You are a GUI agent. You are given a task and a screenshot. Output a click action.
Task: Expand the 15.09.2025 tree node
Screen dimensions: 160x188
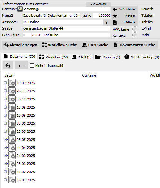click(x=5, y=115)
